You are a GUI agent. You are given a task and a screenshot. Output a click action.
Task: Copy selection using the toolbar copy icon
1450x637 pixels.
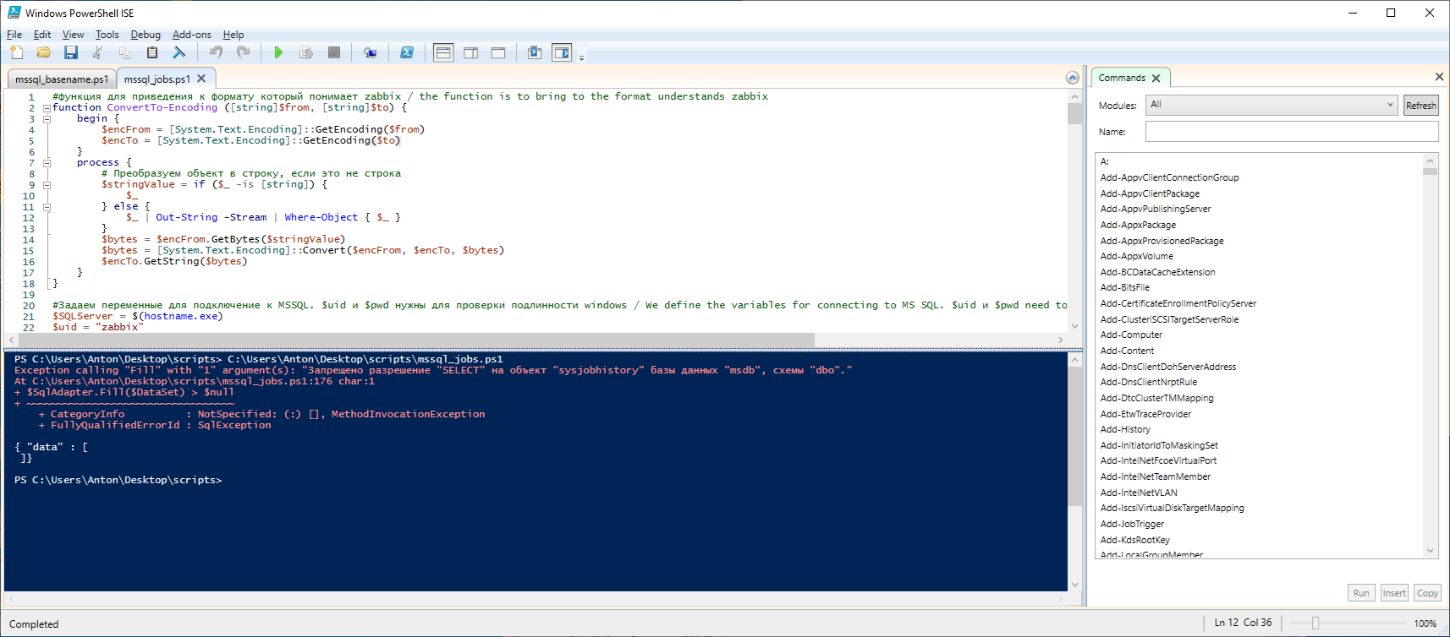pos(124,52)
